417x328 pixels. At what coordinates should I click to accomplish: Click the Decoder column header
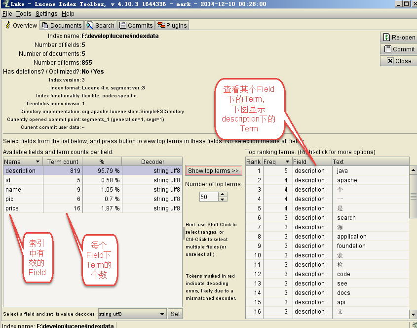[x=152, y=162]
